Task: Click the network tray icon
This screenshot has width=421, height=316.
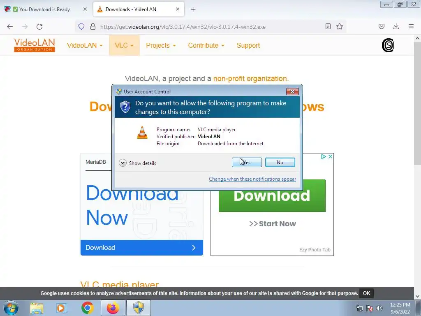Action: (x=359, y=308)
